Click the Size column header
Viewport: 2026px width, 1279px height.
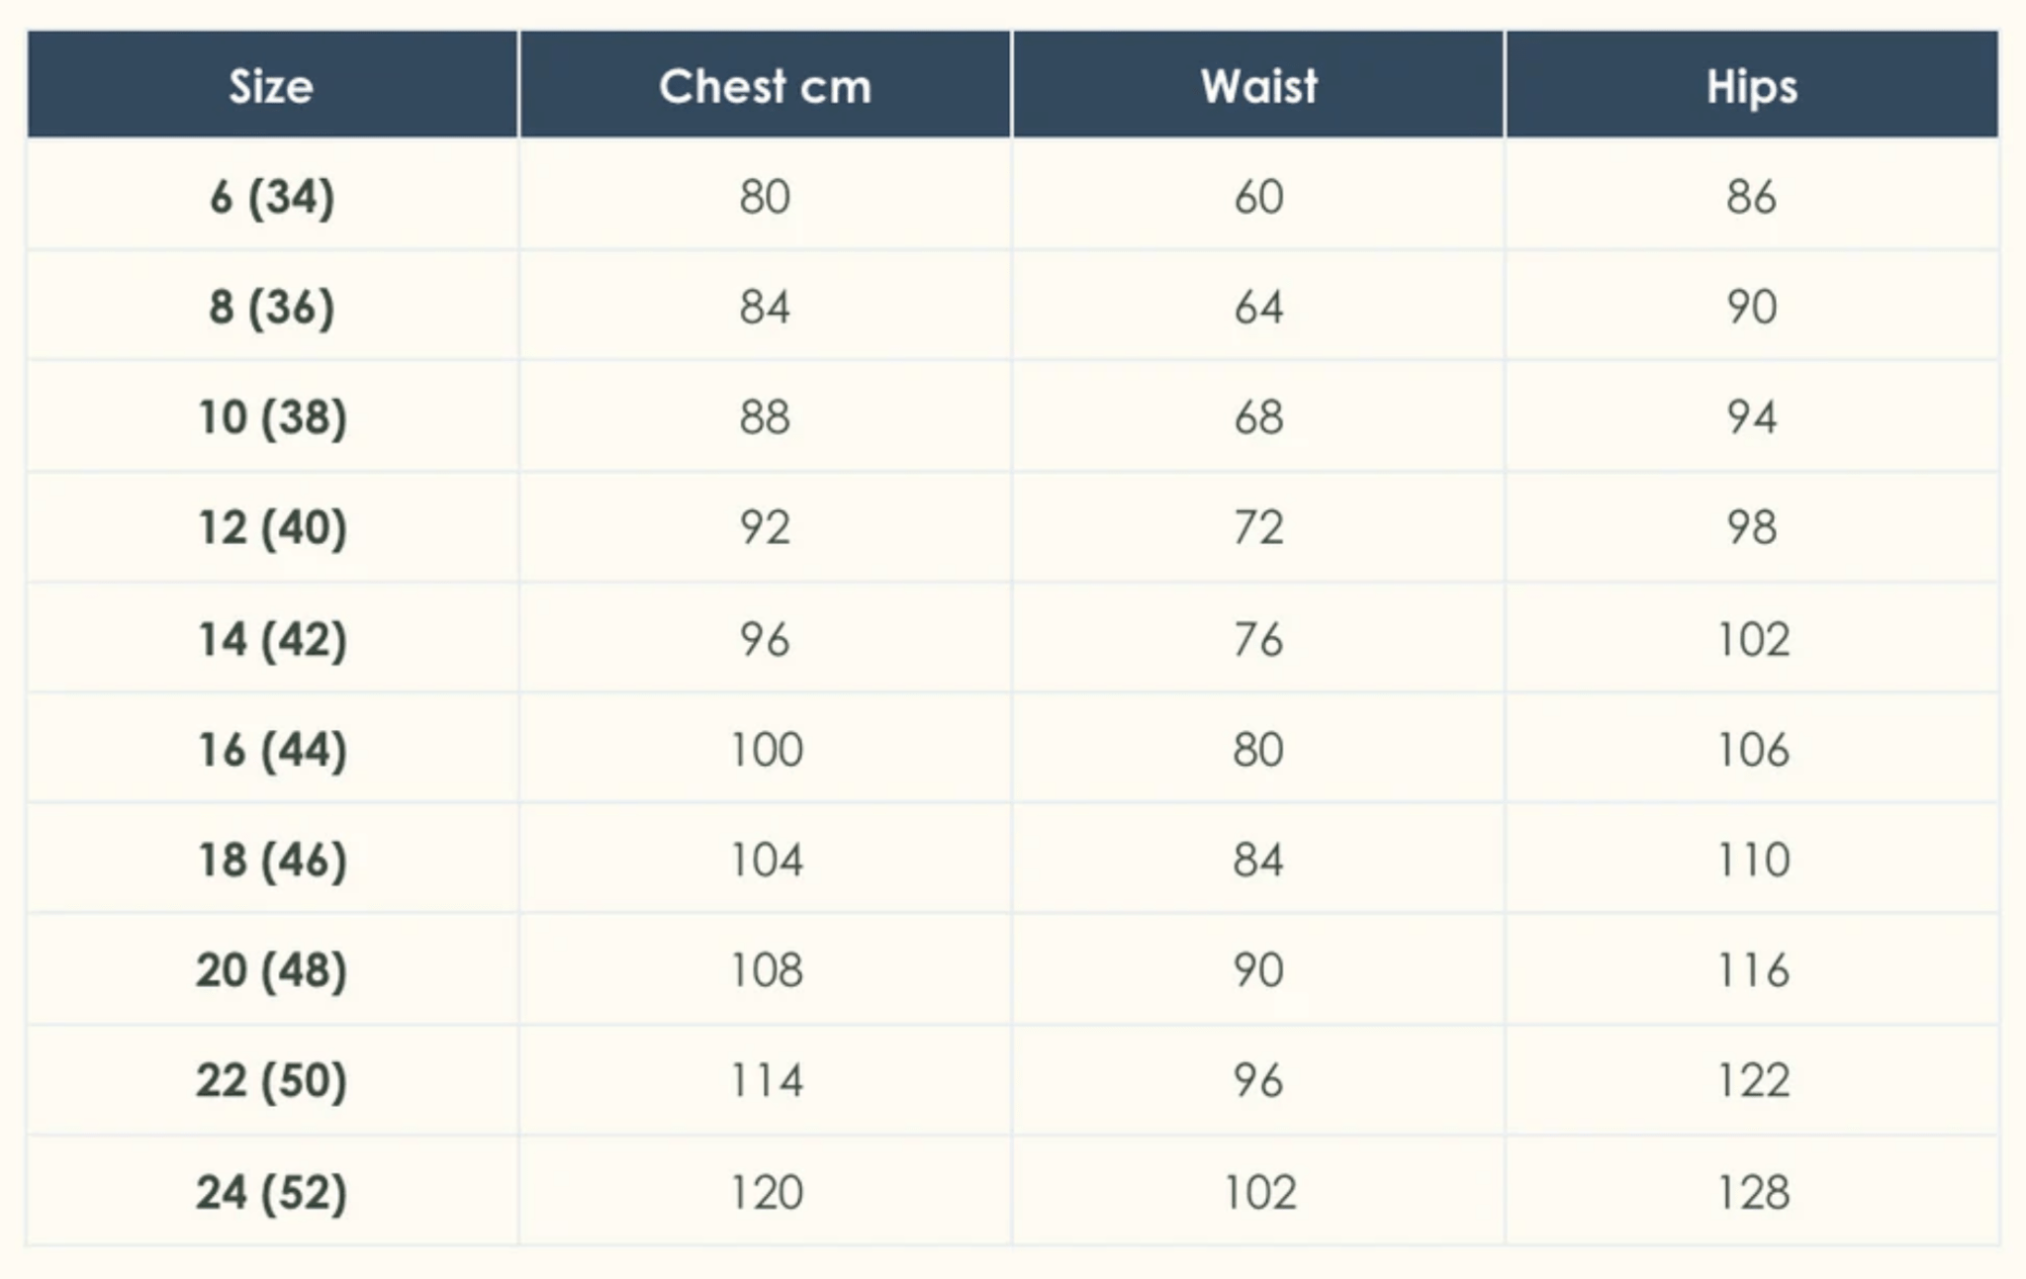coord(271,86)
